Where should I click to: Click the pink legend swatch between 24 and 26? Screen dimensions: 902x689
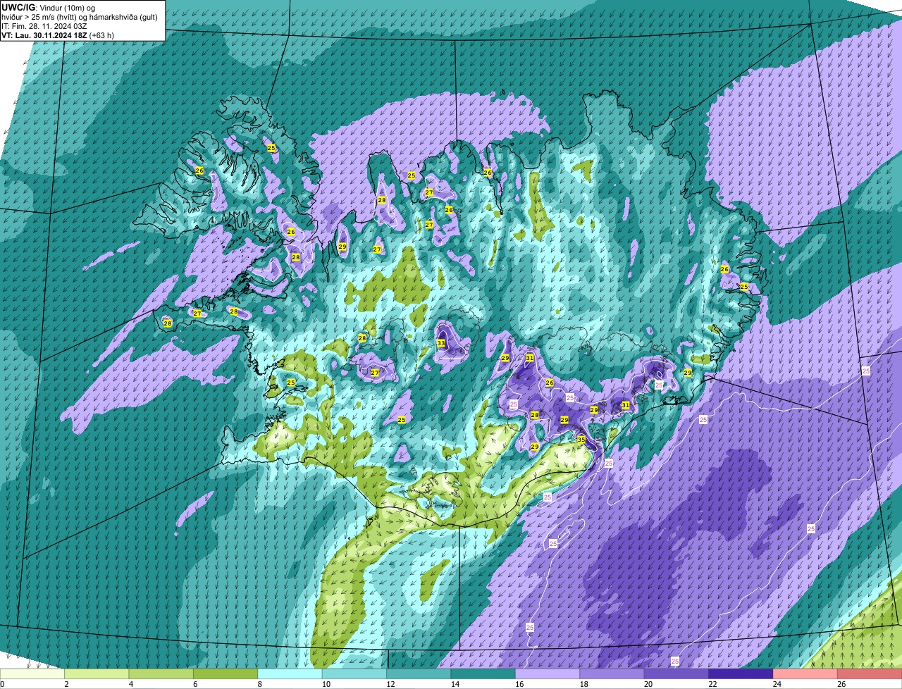coord(806,674)
